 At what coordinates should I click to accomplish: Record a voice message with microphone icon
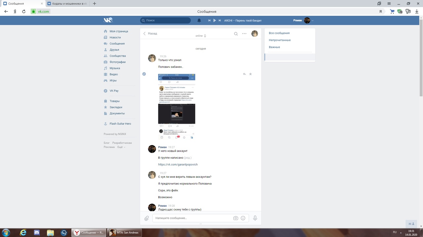[255, 218]
